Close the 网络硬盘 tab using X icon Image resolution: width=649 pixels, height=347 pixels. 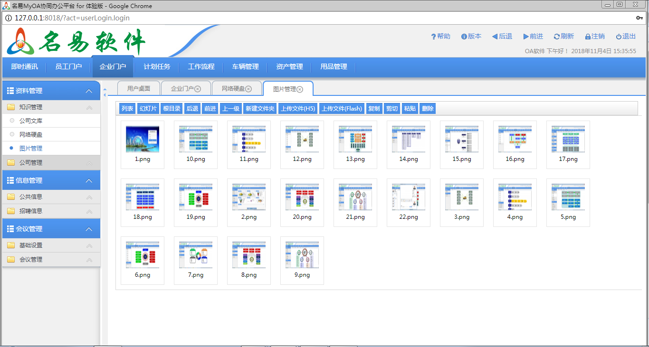[x=248, y=89]
